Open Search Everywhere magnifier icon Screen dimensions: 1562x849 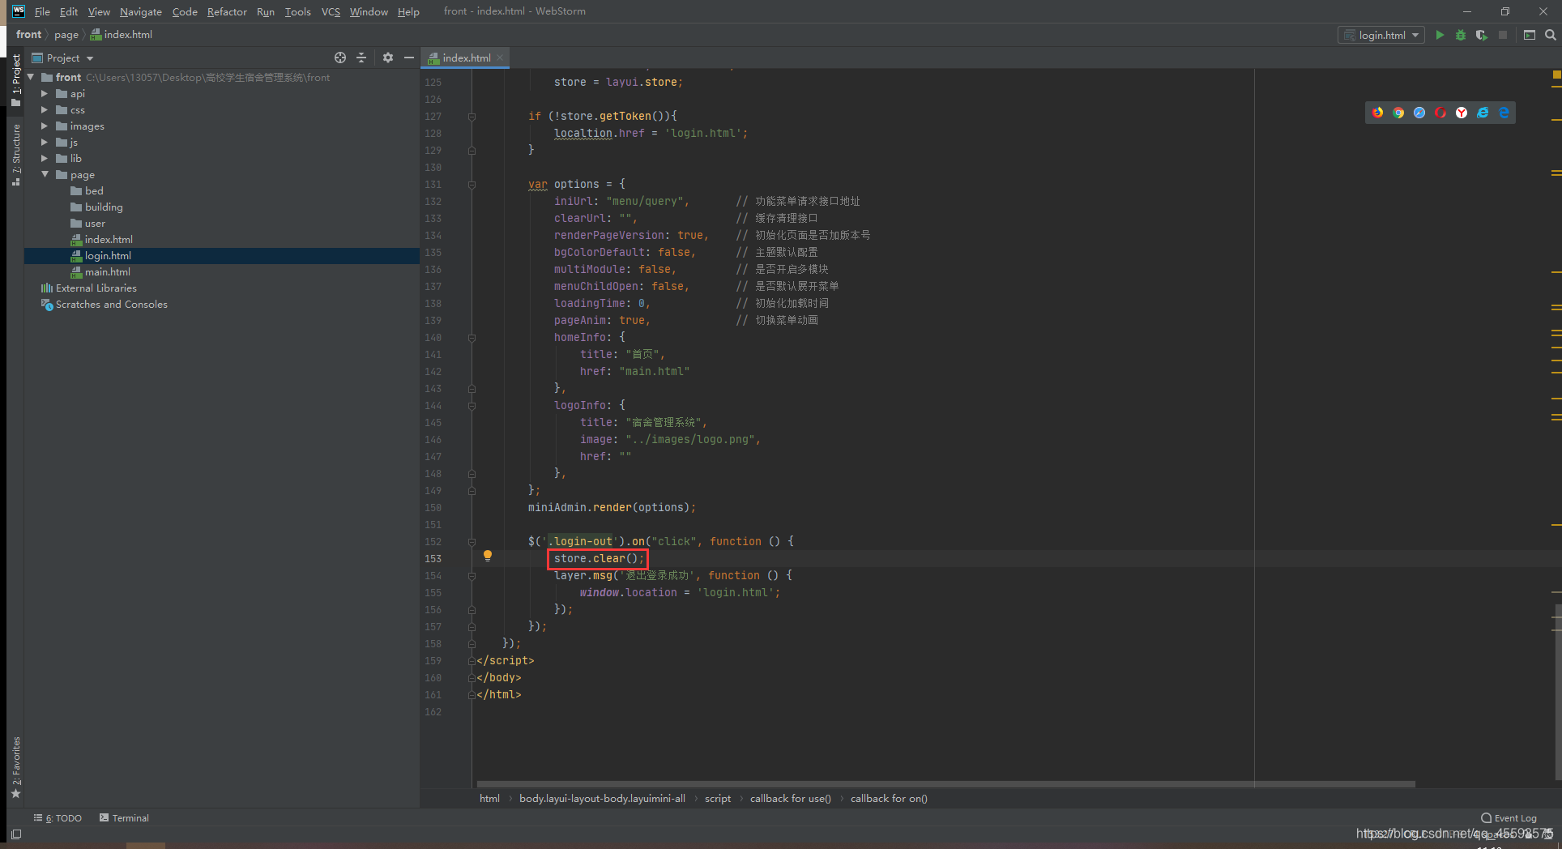[x=1550, y=35]
